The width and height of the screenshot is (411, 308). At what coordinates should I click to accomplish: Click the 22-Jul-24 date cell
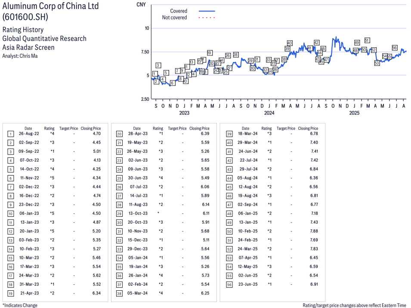pyautogui.click(x=249, y=160)
